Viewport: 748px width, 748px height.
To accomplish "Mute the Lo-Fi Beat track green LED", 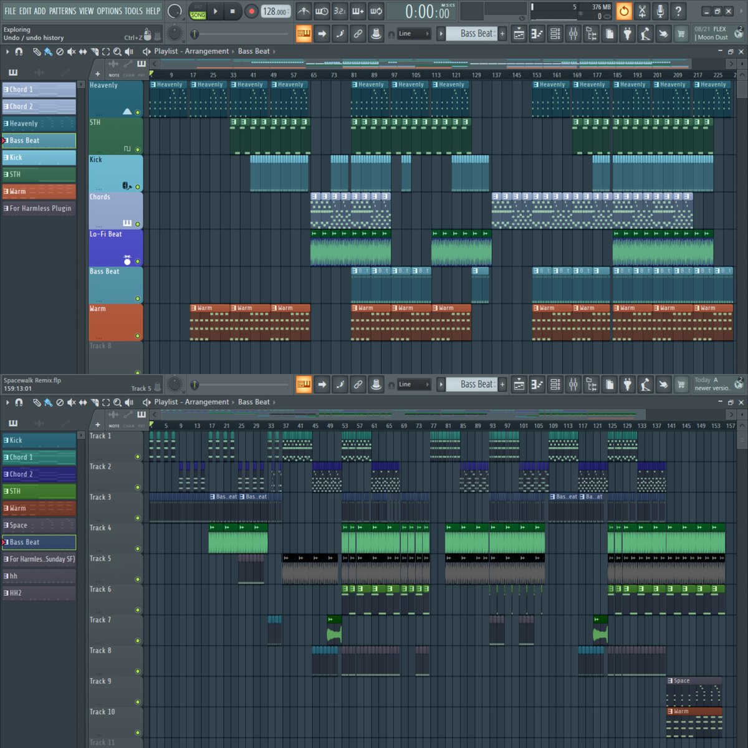I will point(138,262).
